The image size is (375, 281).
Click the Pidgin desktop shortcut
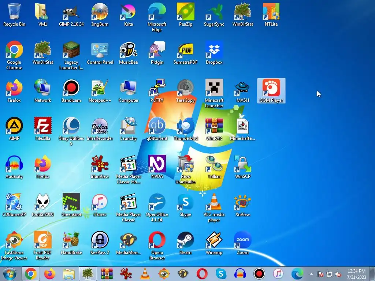click(157, 53)
